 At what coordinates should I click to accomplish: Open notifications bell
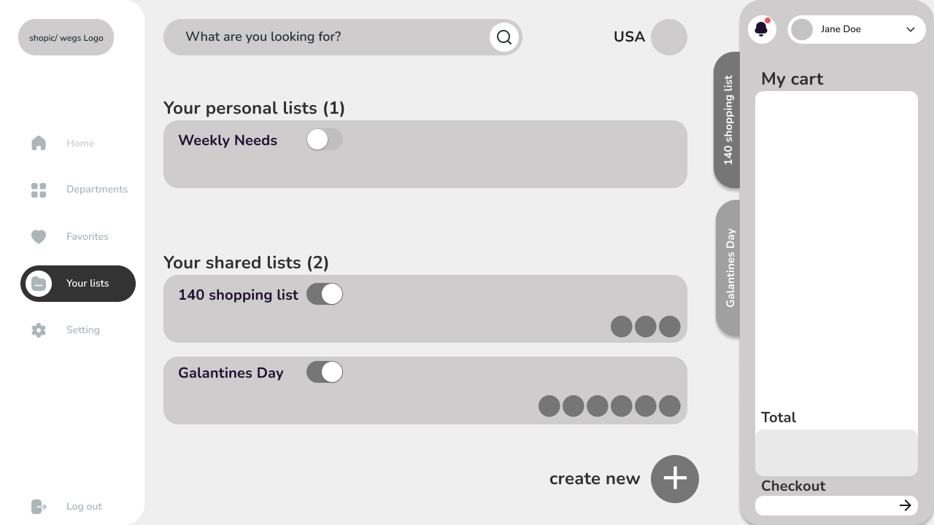click(x=761, y=29)
